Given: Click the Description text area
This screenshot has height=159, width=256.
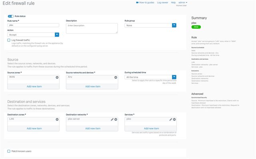Looking at the screenshot, I should coord(92,28).
